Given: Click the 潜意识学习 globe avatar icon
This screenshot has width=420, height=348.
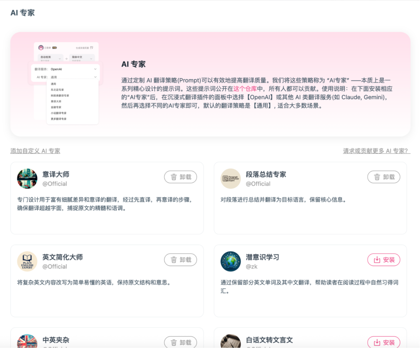Looking at the screenshot, I should (231, 261).
